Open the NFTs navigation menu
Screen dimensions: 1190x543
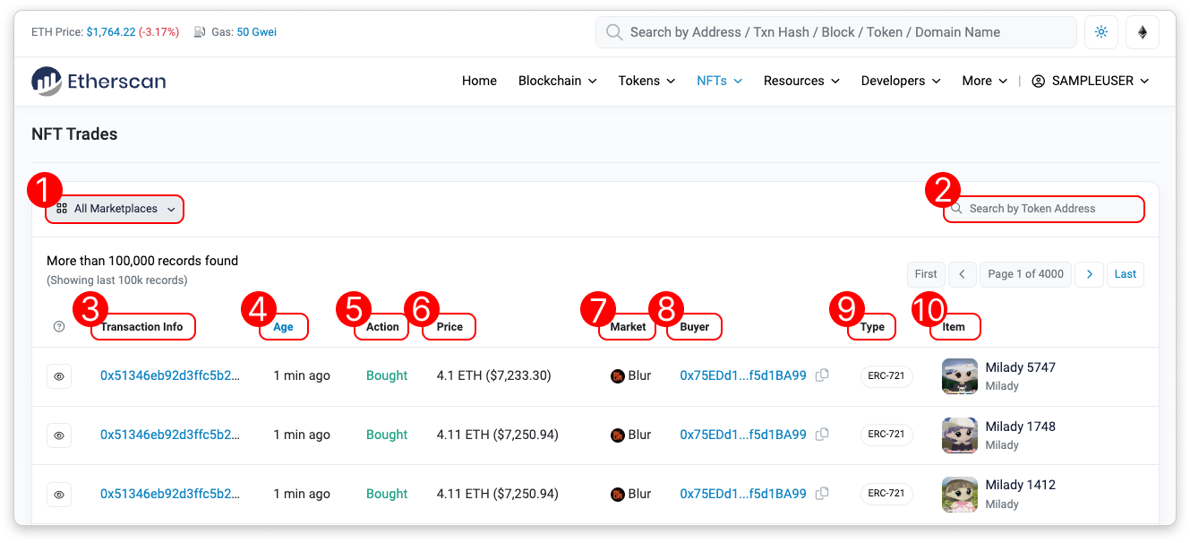point(719,81)
